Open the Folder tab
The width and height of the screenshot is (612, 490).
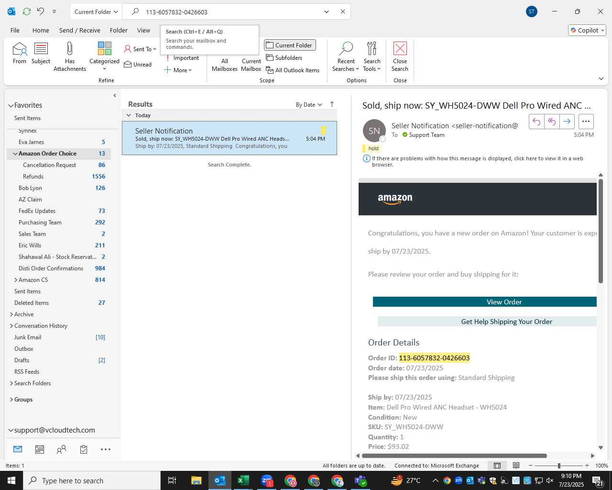click(x=119, y=30)
